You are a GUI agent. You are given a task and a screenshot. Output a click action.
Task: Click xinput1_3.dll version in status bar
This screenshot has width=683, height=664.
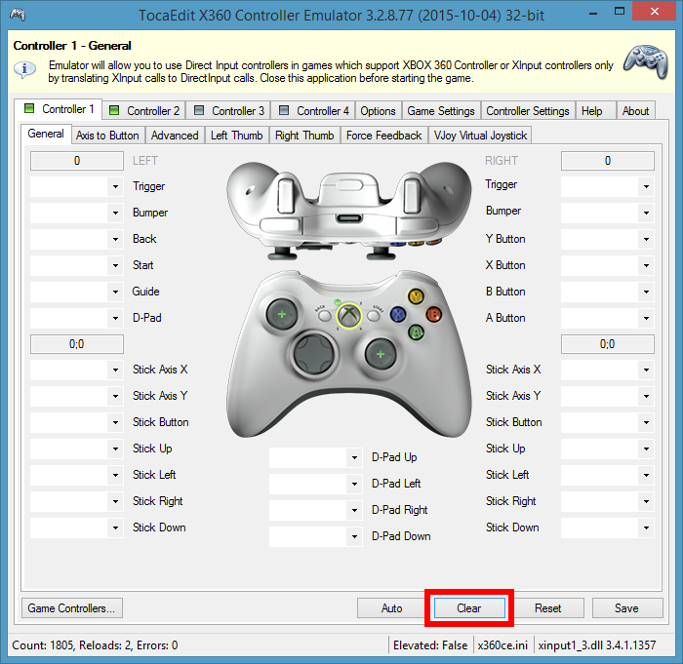(x=597, y=644)
